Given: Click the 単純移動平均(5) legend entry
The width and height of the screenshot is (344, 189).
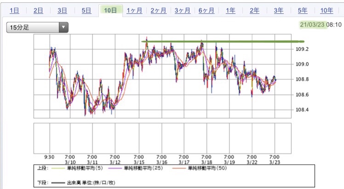Looking at the screenshot, I should click(x=77, y=168).
